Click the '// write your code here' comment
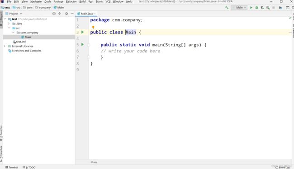This screenshot has height=169, width=294. (x=131, y=51)
